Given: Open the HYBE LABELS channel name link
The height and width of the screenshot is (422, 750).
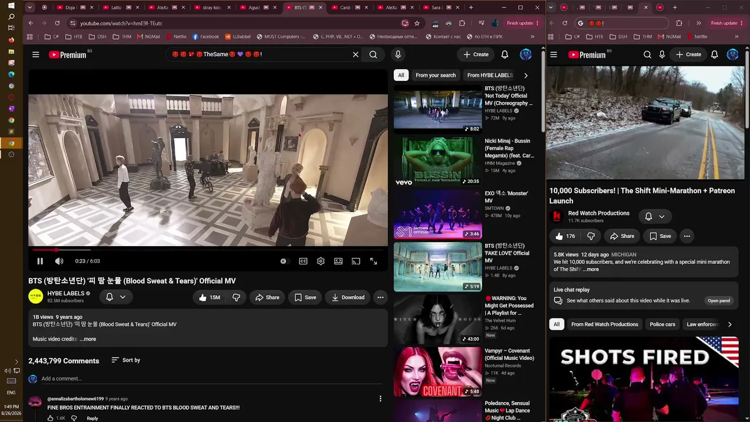Looking at the screenshot, I should point(66,294).
